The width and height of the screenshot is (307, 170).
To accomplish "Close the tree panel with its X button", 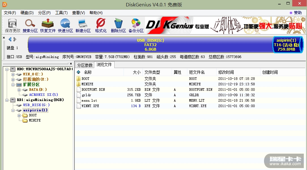I will click(71, 64).
